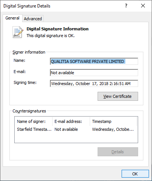Select the General tab
Image resolution: width=152 pixels, height=181 pixels.
[x=12, y=18]
